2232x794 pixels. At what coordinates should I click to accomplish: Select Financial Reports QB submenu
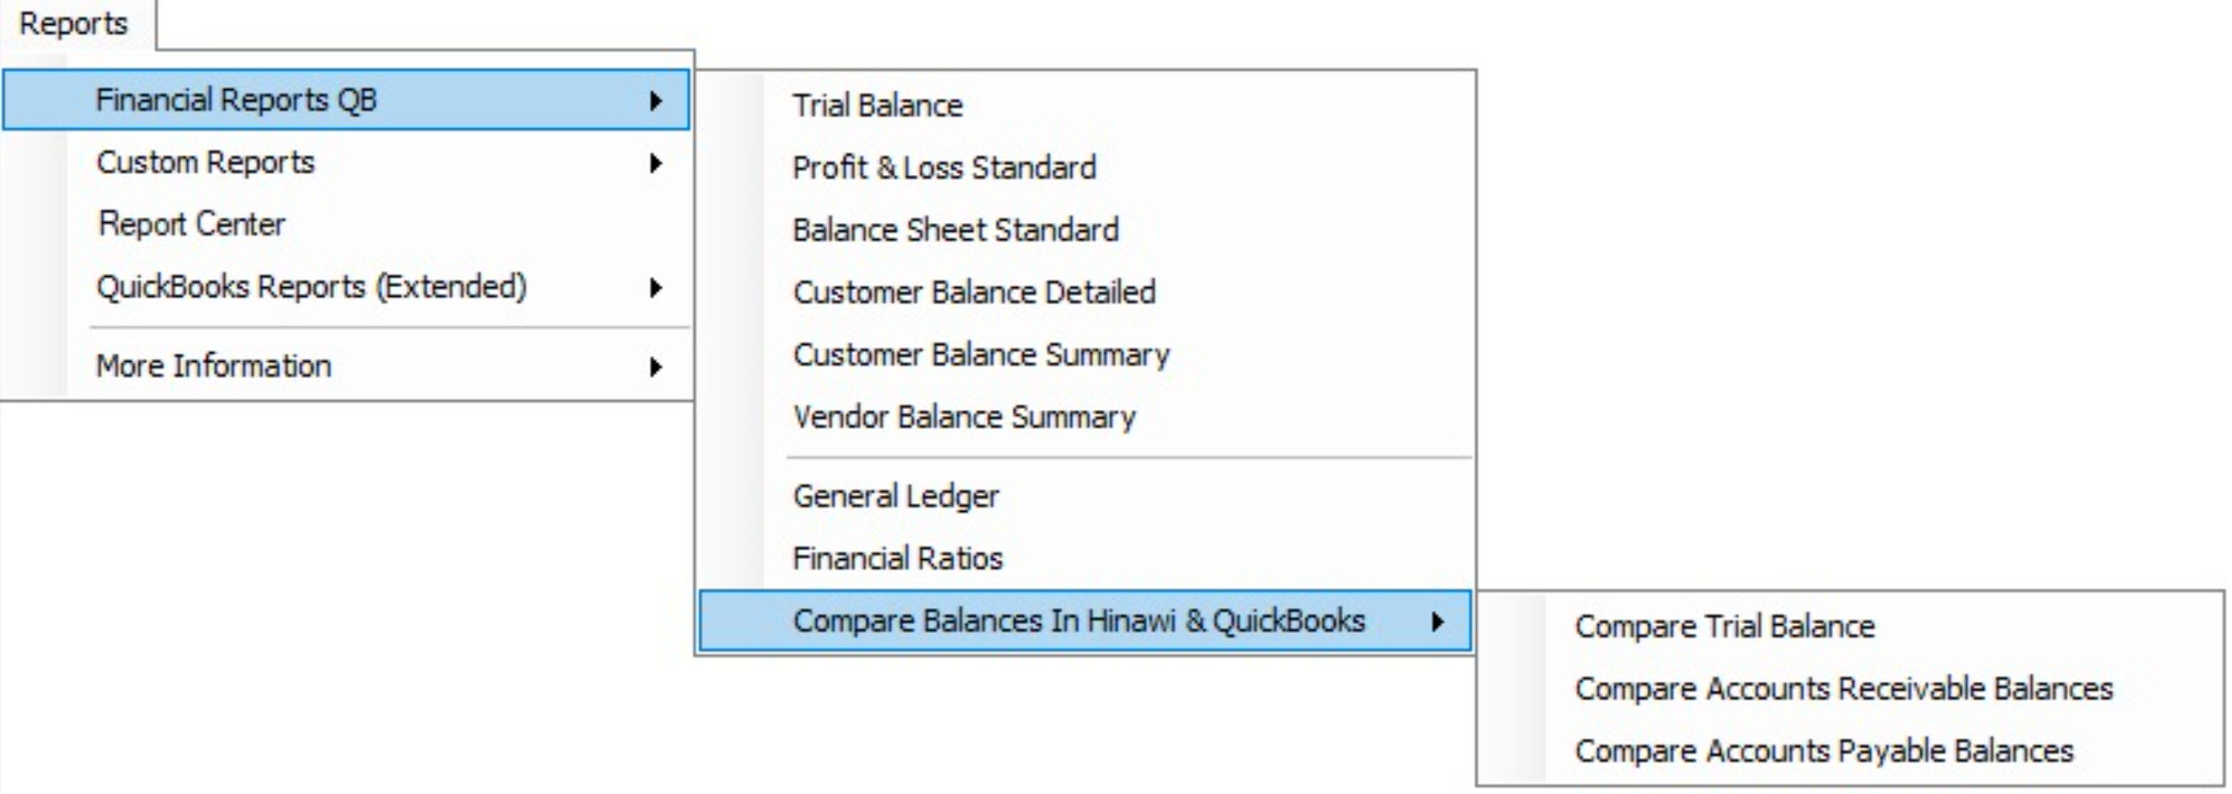[346, 99]
